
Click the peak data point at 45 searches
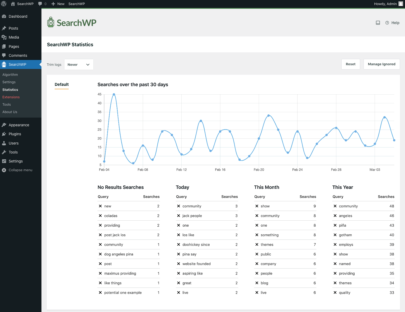[114, 94]
